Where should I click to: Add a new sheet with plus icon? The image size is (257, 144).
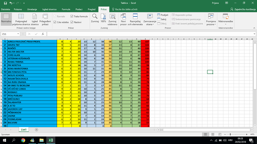(36, 130)
